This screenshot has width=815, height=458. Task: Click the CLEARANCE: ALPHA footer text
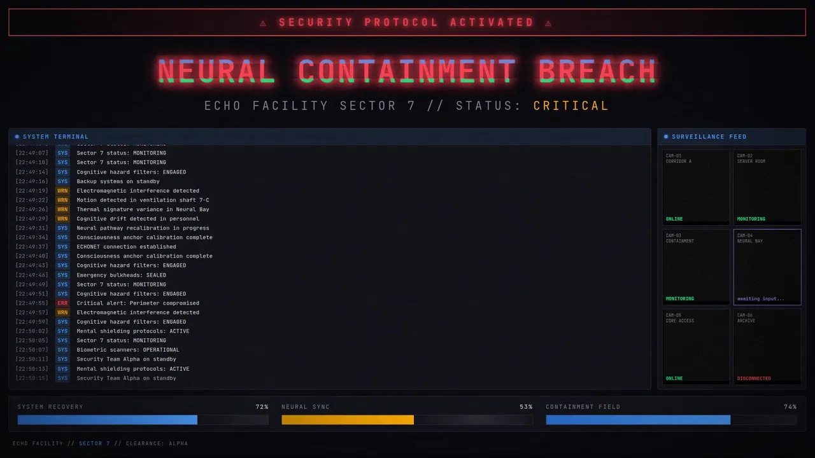click(x=157, y=443)
